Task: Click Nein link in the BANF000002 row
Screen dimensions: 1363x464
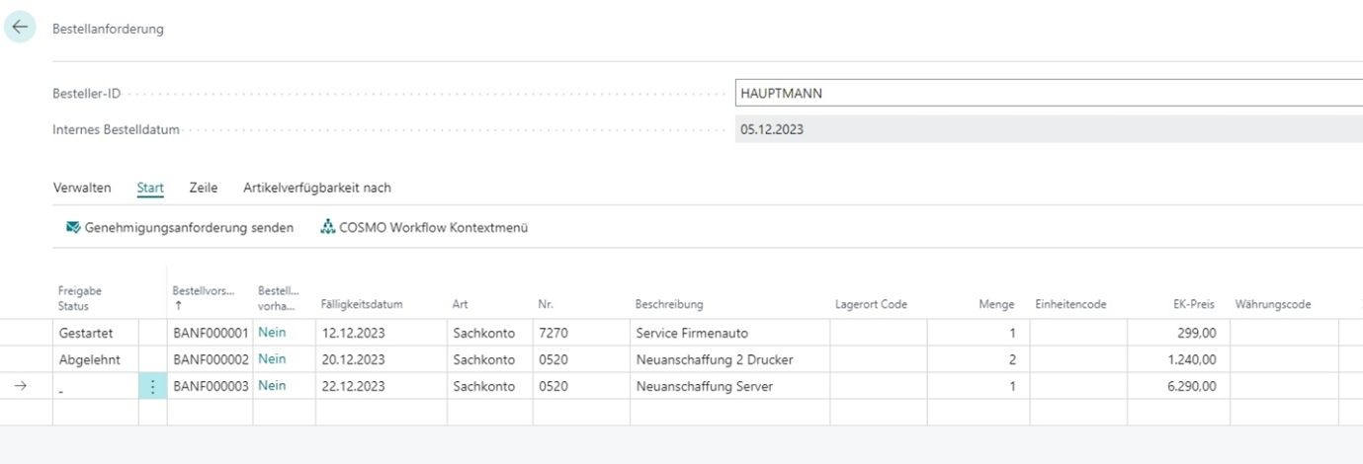Action: click(272, 359)
